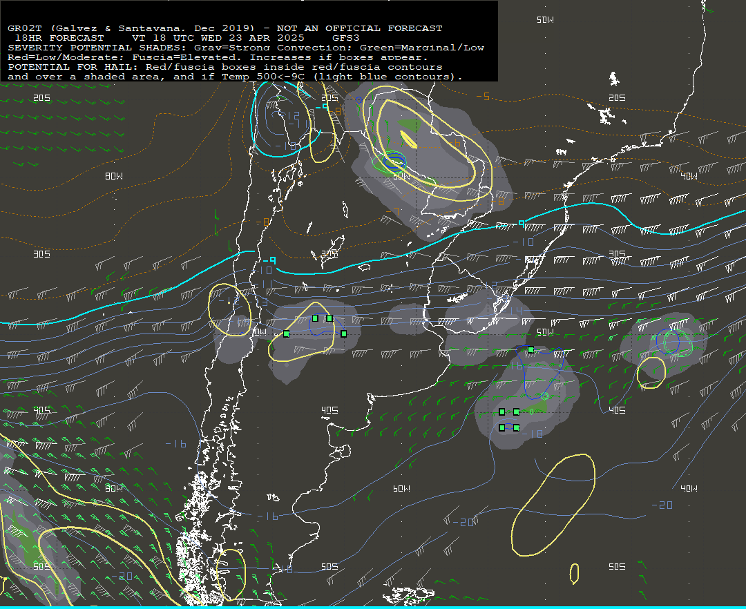Screen dimensions: 746x609
Task: Click the southern "60W" longitude label
Action: 401,488
